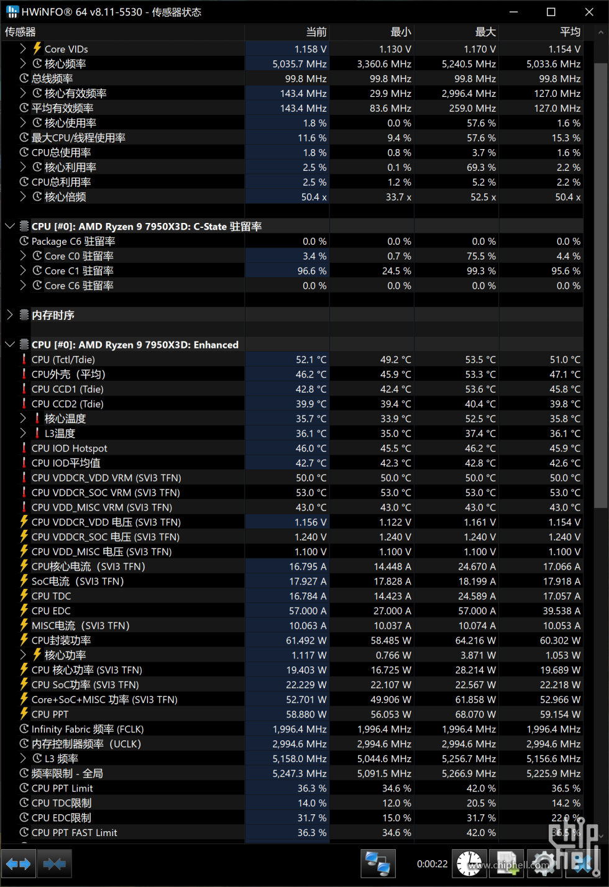Expand the 内存时序 group
The width and height of the screenshot is (609, 887).
click(x=9, y=316)
